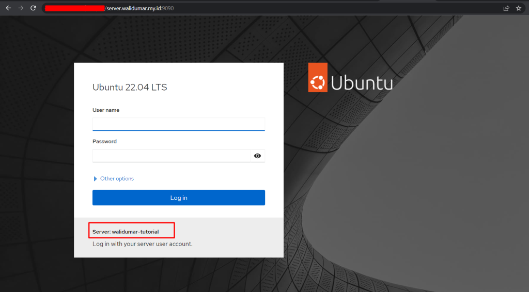
Task: Bookmark this page with the star
Action: point(519,8)
